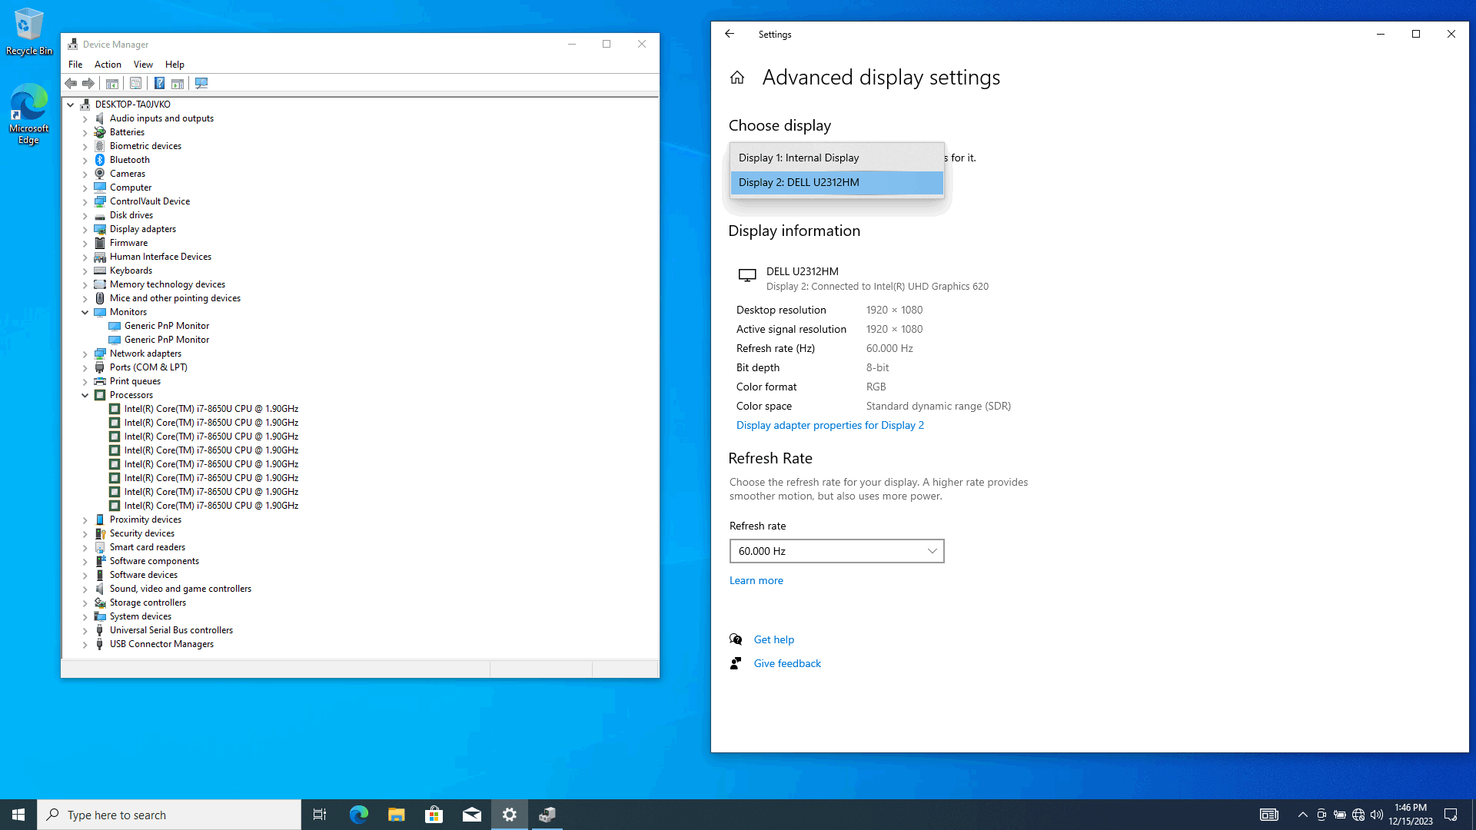Click the Give feedback link
1476x830 pixels.
click(787, 663)
